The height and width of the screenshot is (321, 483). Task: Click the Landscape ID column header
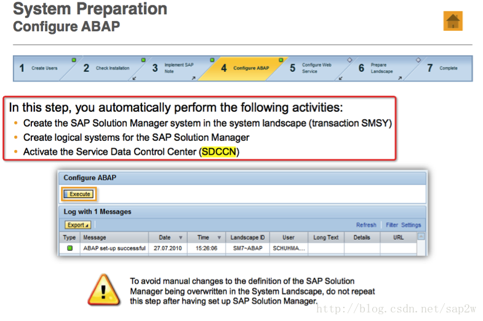[247, 237]
